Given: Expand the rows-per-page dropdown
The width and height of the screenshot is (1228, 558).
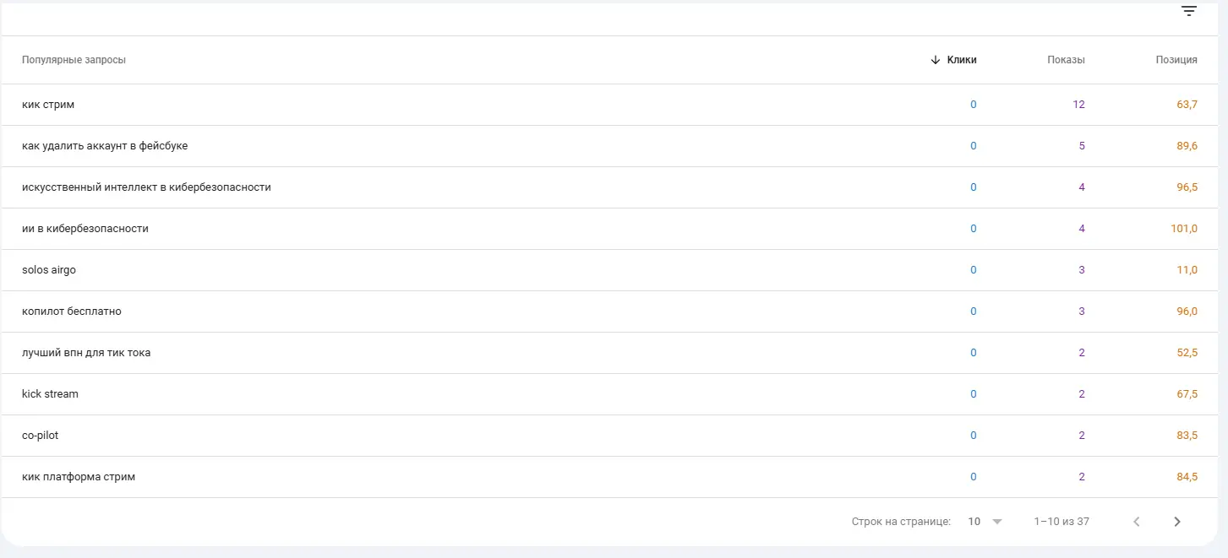Looking at the screenshot, I should pos(997,522).
